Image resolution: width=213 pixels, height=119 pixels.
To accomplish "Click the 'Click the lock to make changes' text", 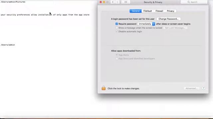I will (123, 89).
